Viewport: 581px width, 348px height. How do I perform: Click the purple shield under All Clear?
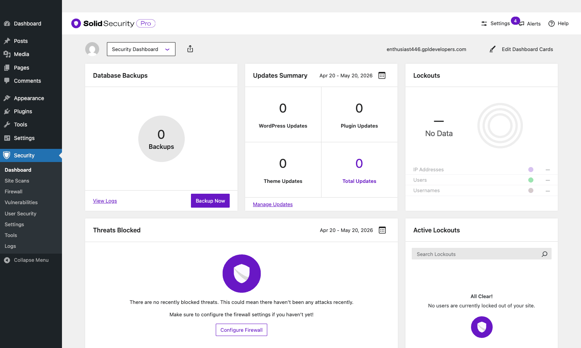tap(482, 327)
